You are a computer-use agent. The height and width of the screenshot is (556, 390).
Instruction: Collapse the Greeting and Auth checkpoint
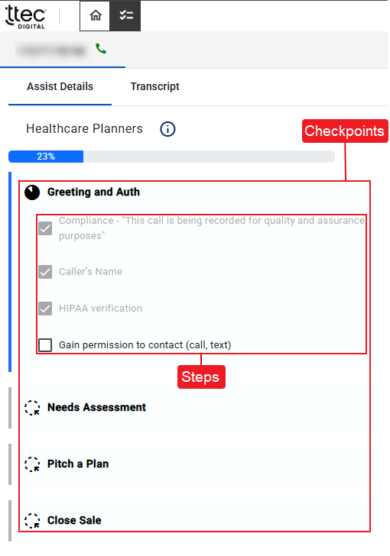[x=93, y=192]
